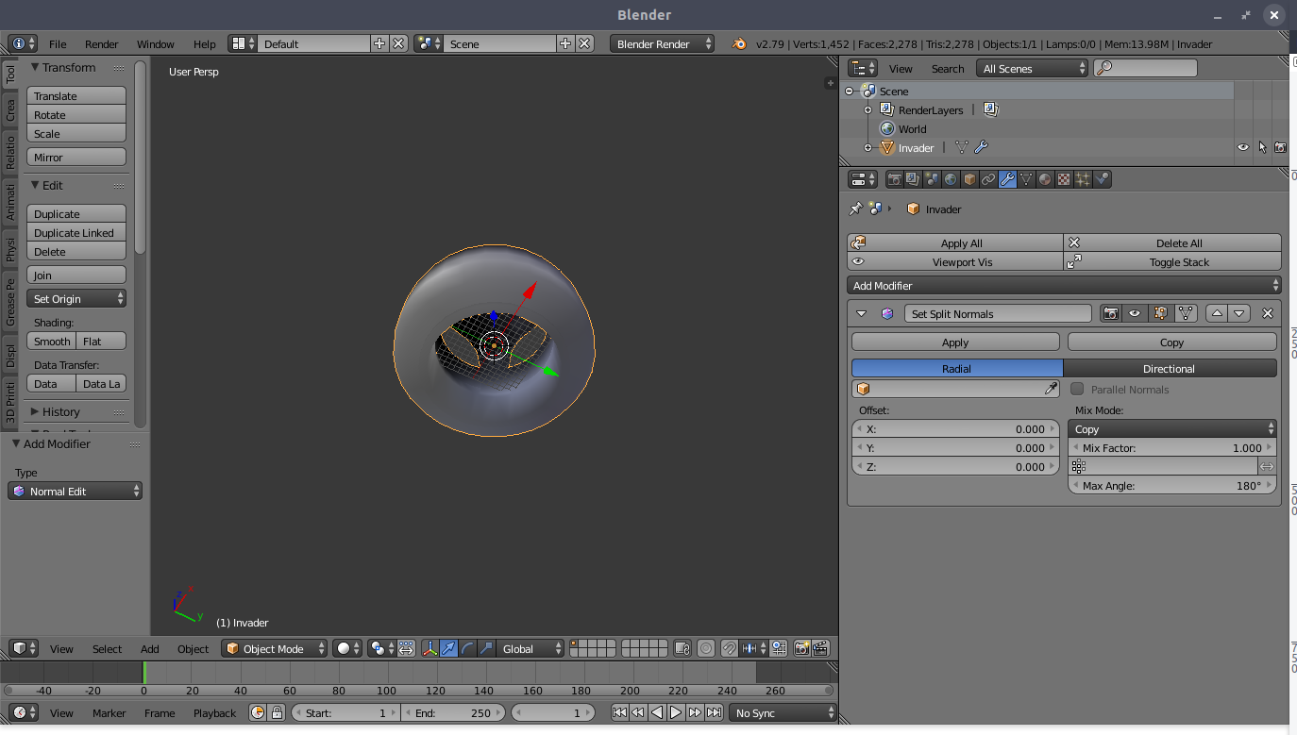
Task: Click the Apply All button
Action: [955, 242]
